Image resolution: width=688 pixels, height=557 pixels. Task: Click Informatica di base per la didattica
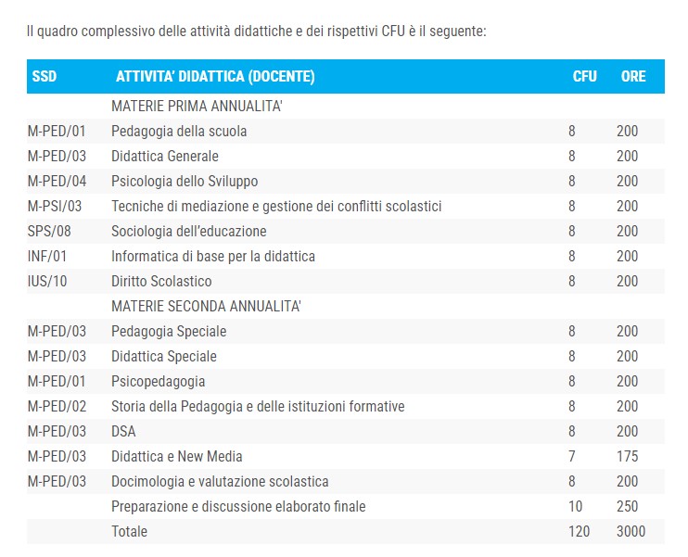pos(213,256)
